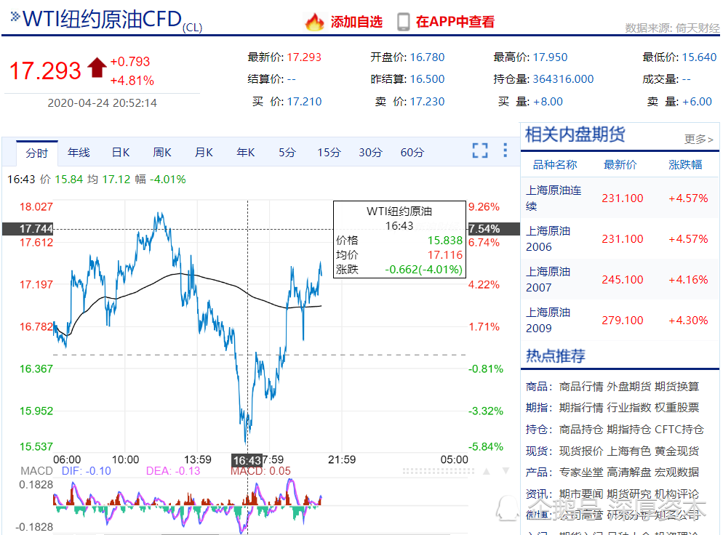
Task: Click 期指持仓 link
Action: pyautogui.click(x=629, y=429)
